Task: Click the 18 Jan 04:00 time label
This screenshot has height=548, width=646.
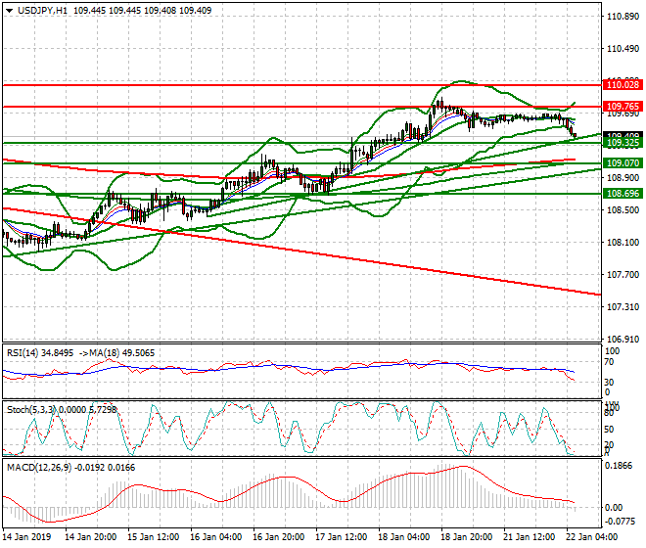Action: point(403,537)
